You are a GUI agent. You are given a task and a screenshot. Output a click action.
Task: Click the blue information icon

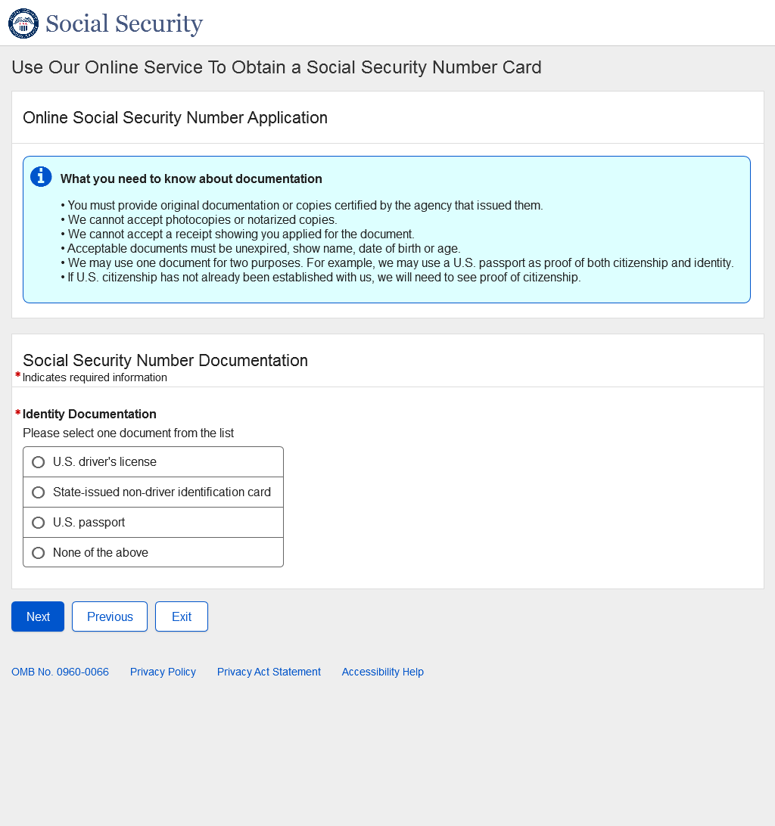(41, 177)
